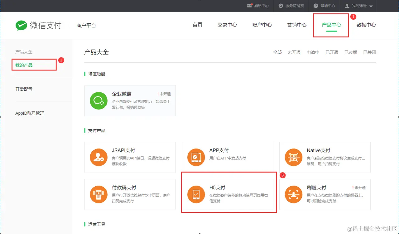399x234 pixels.
Task: Click the 付款码支付 orange icon
Action: 99,194
